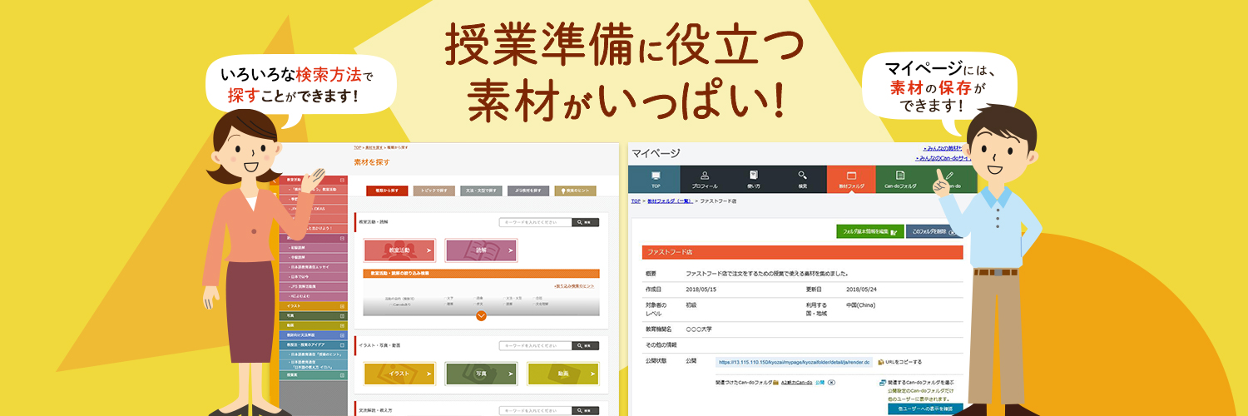Click search button in 教室活動・読解 section

586,222
